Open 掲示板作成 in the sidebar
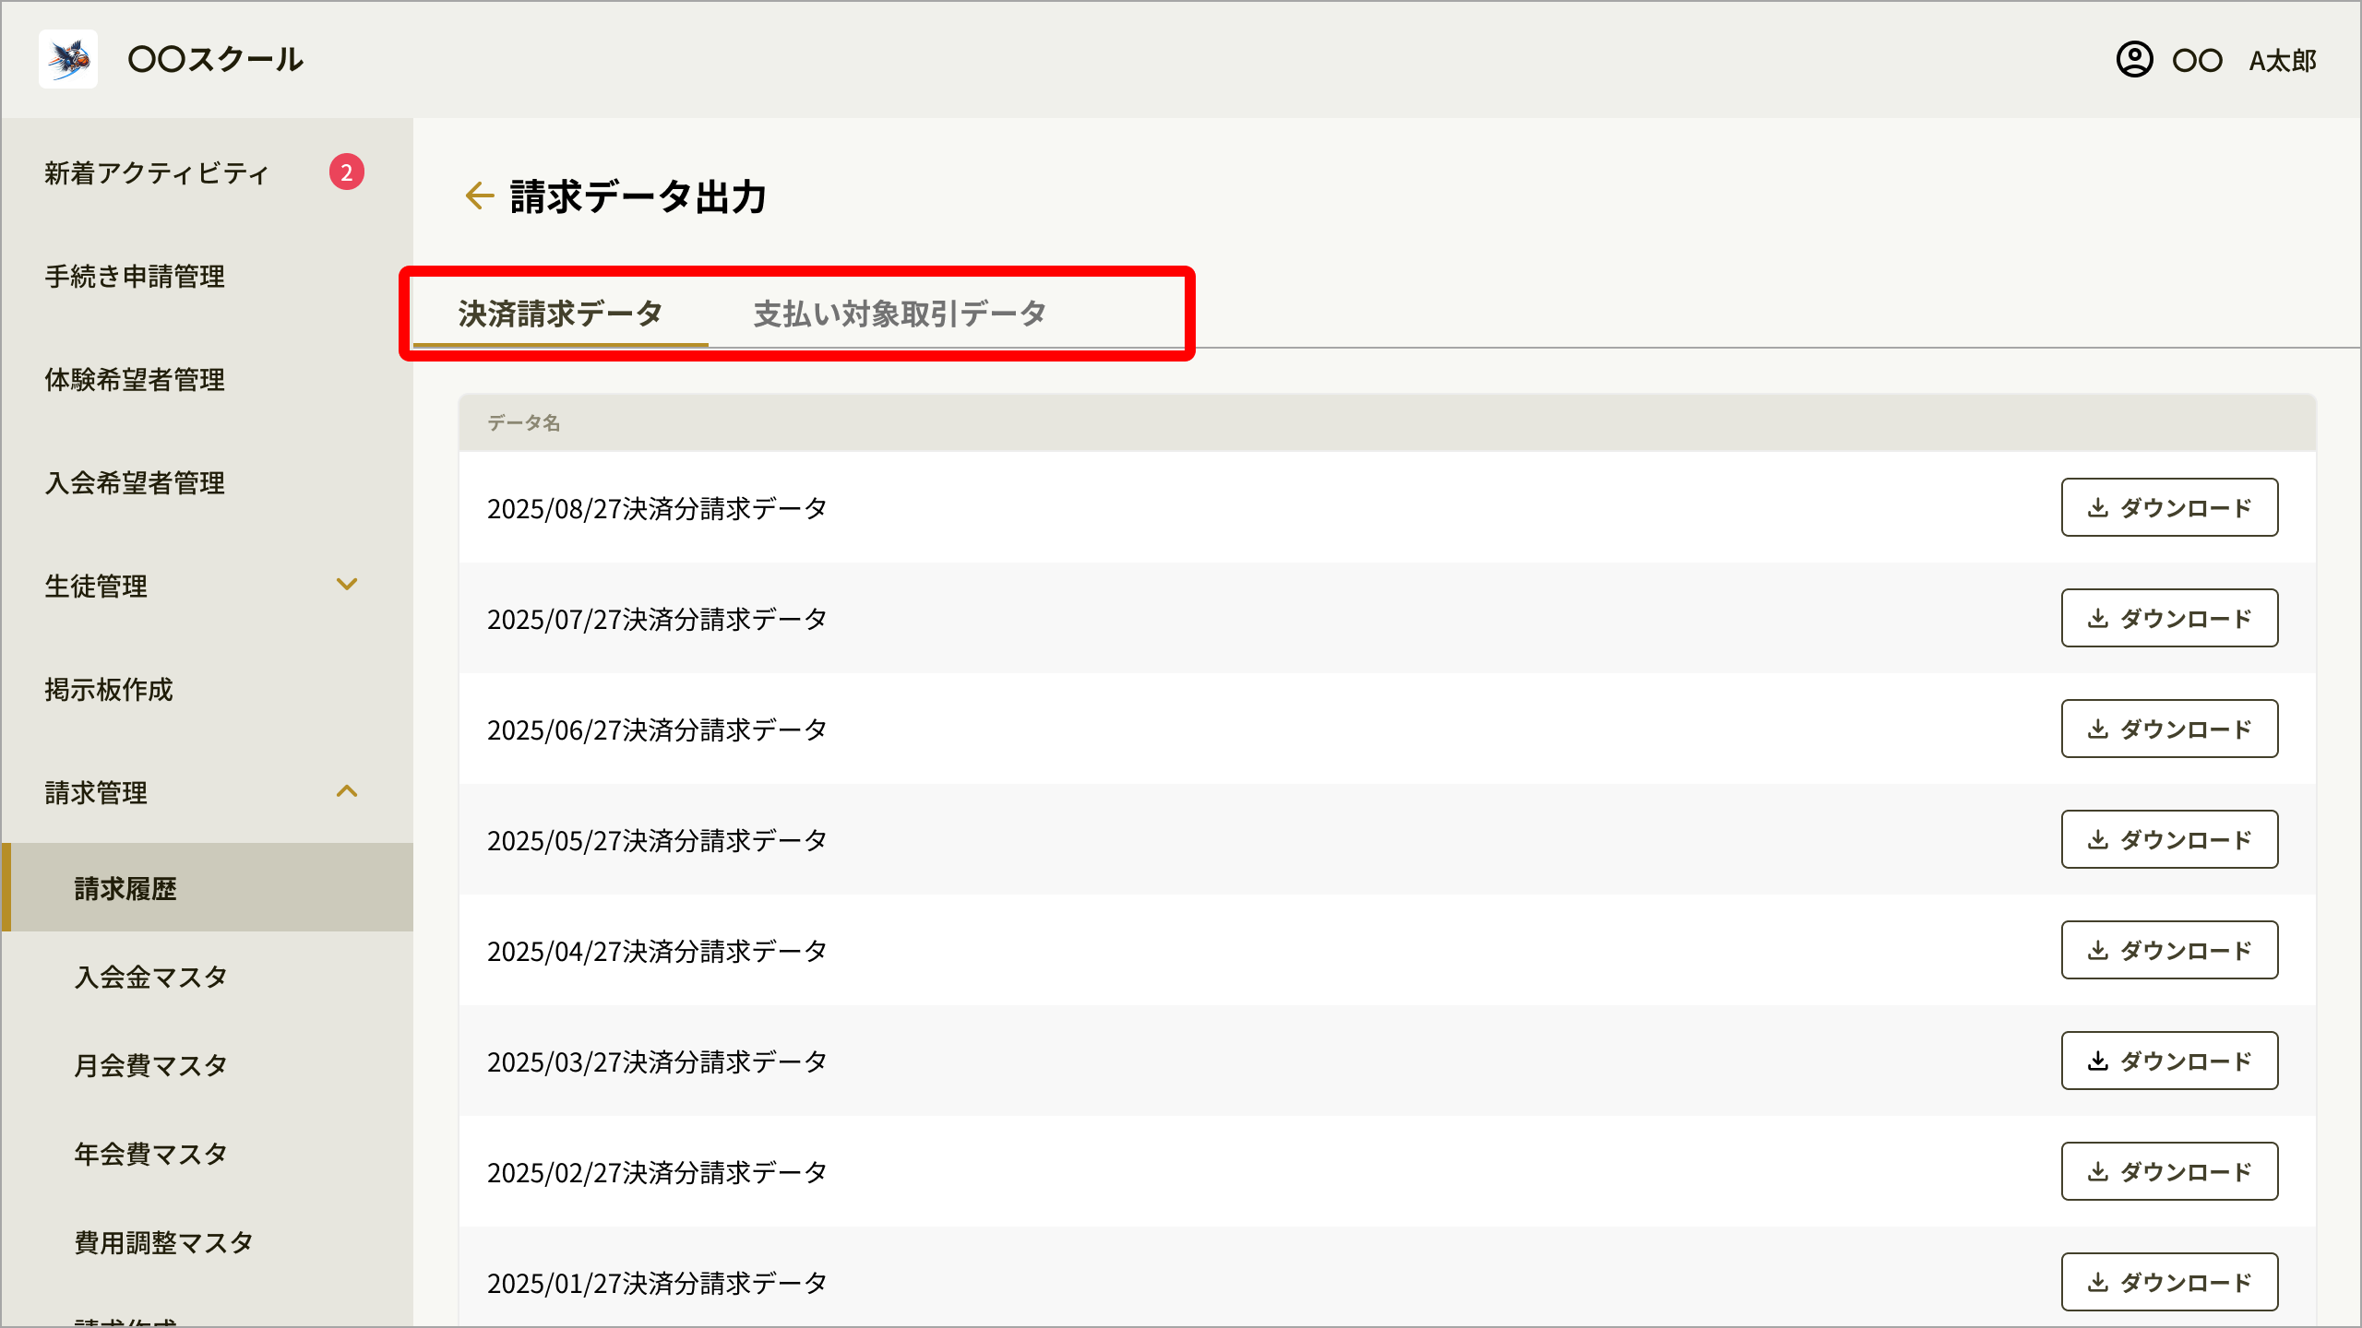The image size is (2362, 1328). point(109,689)
